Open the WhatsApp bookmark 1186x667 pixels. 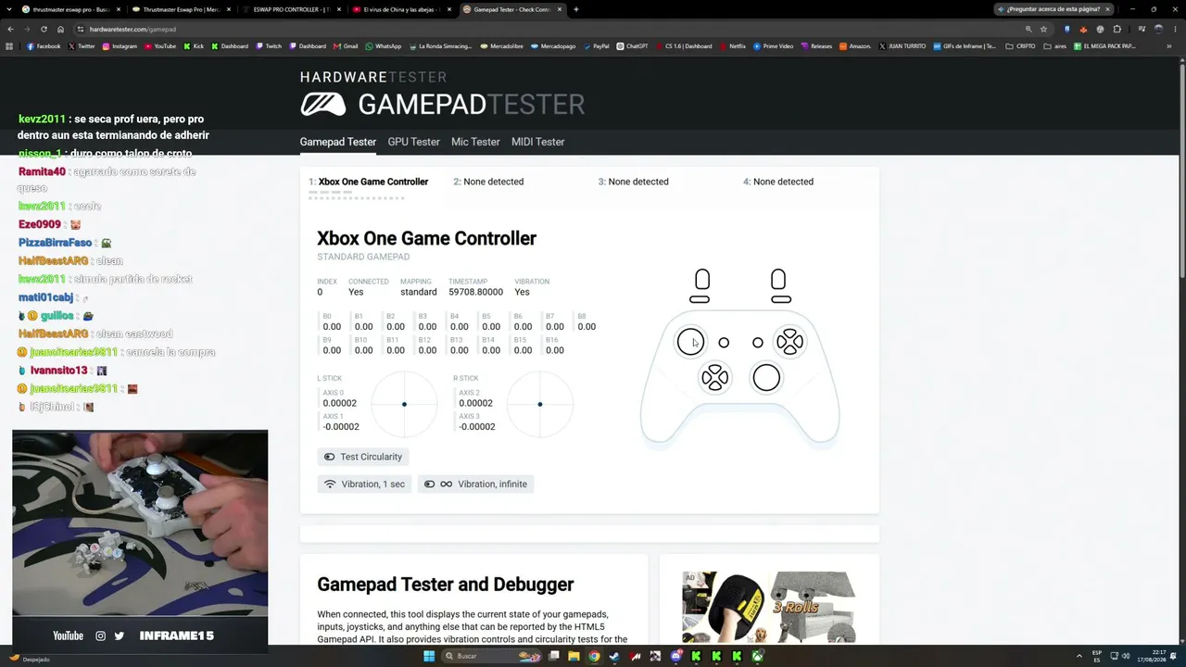tap(384, 46)
